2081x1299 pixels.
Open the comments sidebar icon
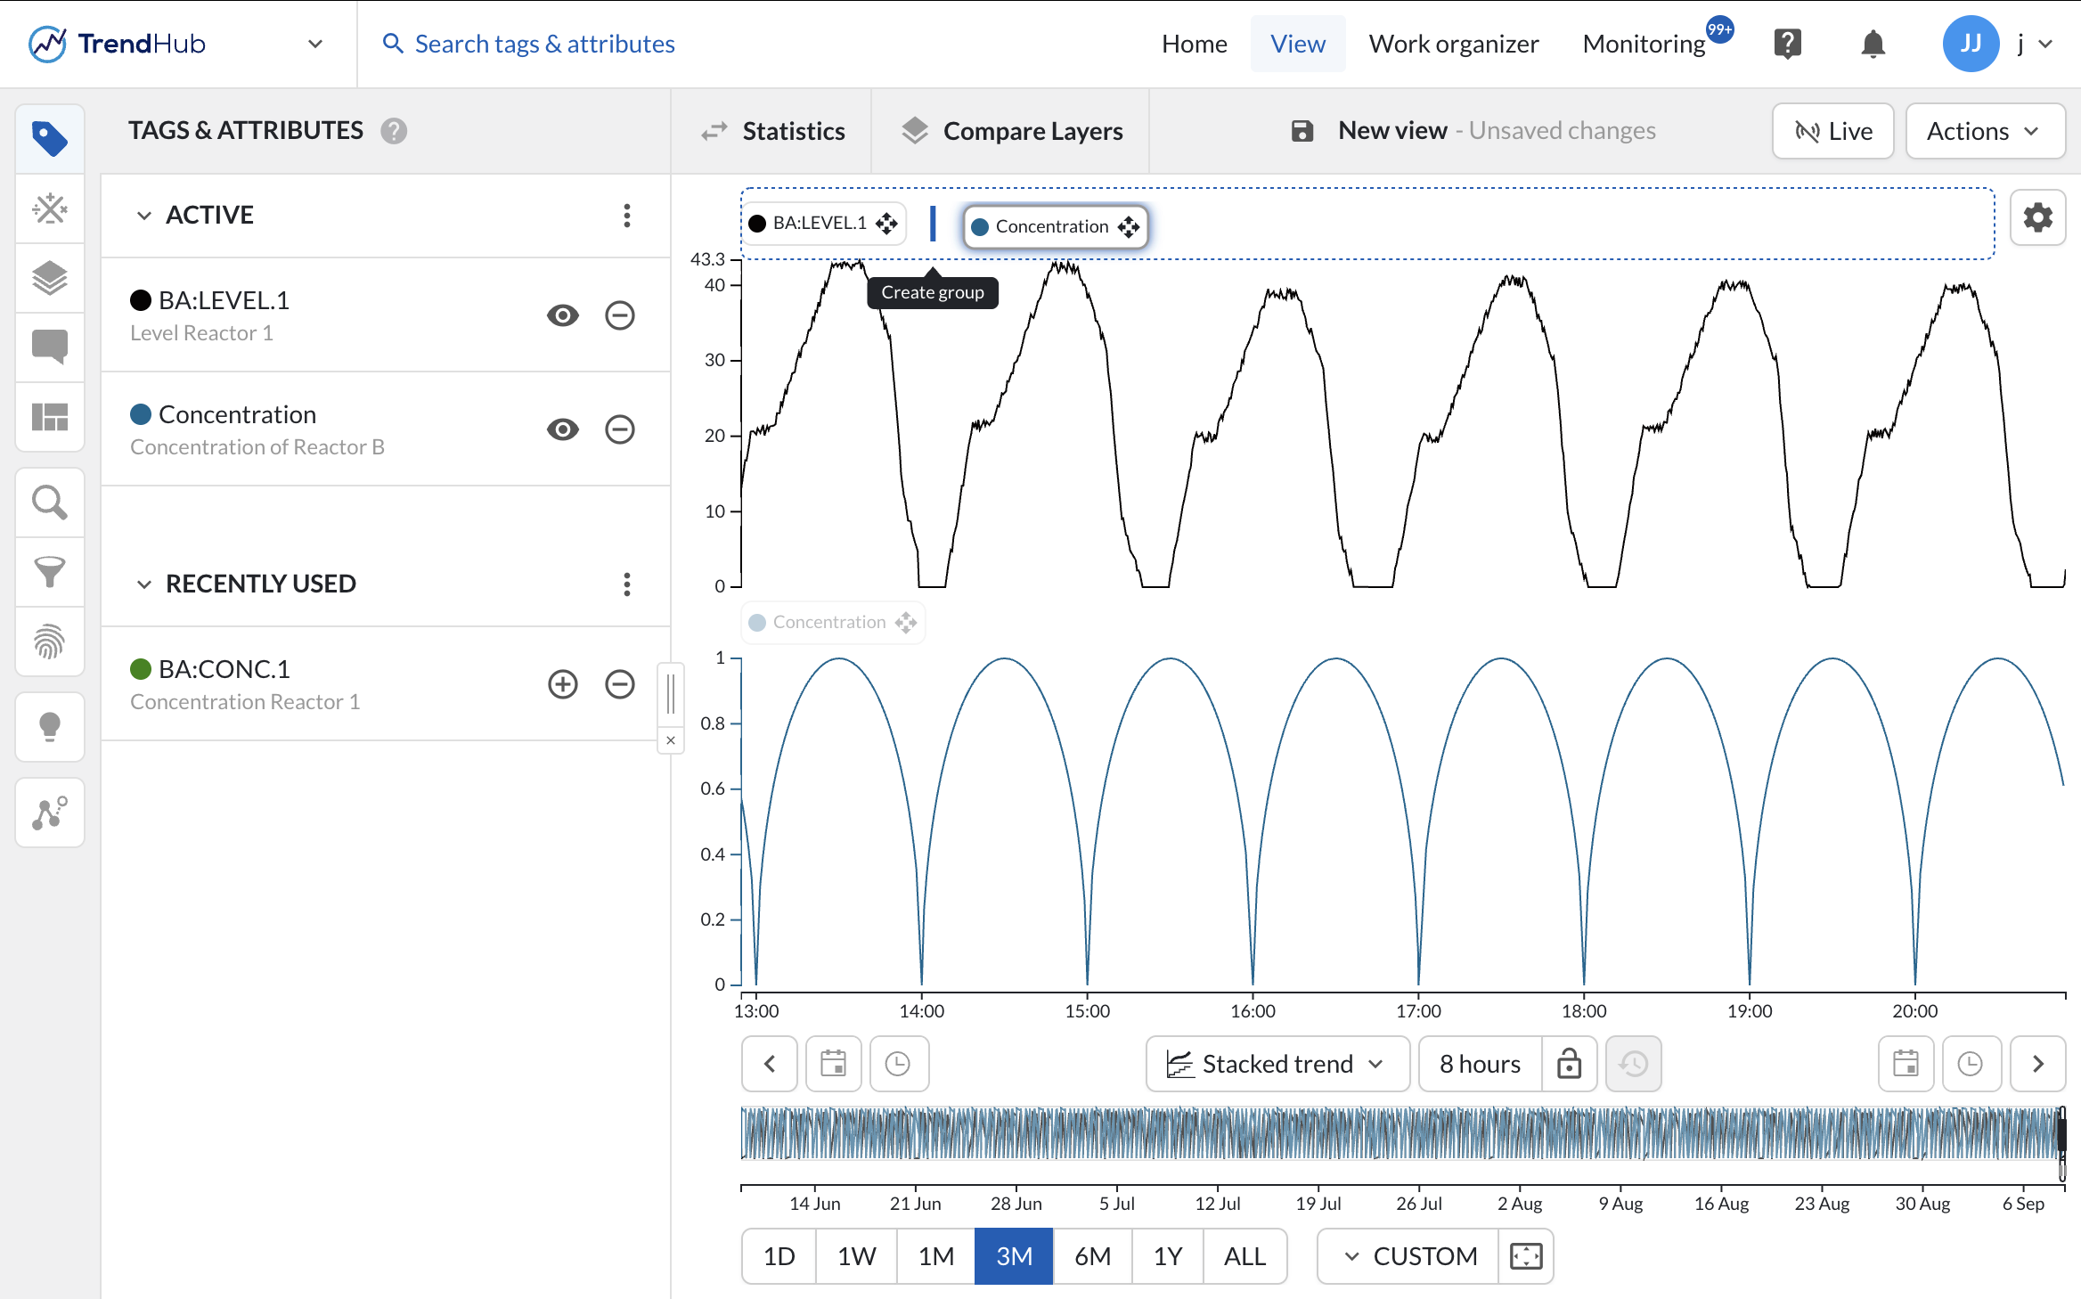click(x=50, y=347)
